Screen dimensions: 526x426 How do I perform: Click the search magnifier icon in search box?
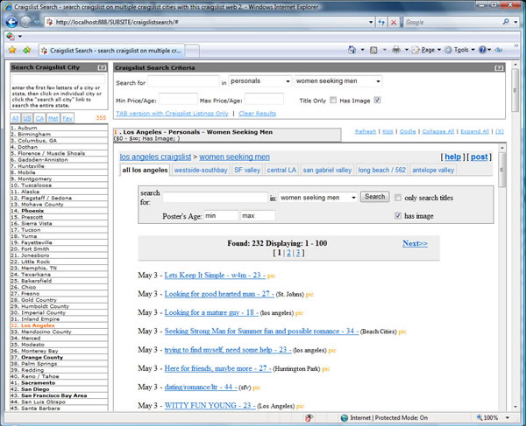504,22
